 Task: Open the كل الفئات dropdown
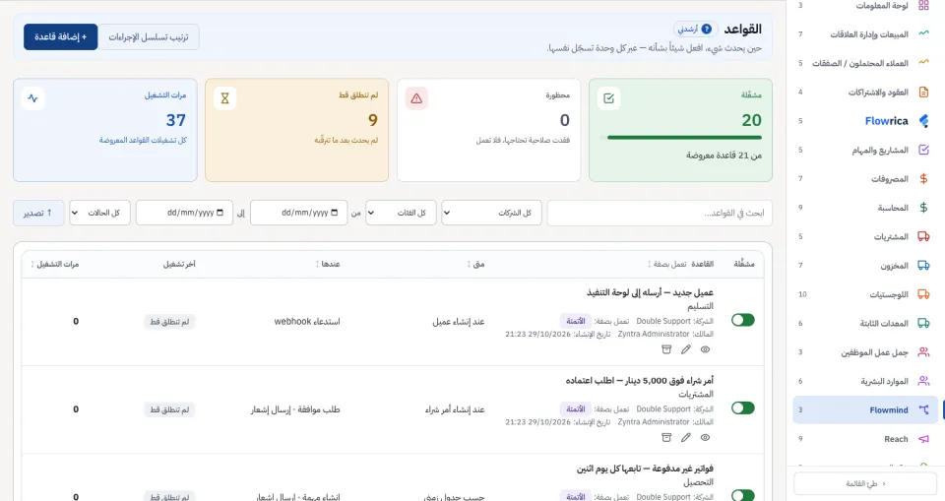coord(401,213)
